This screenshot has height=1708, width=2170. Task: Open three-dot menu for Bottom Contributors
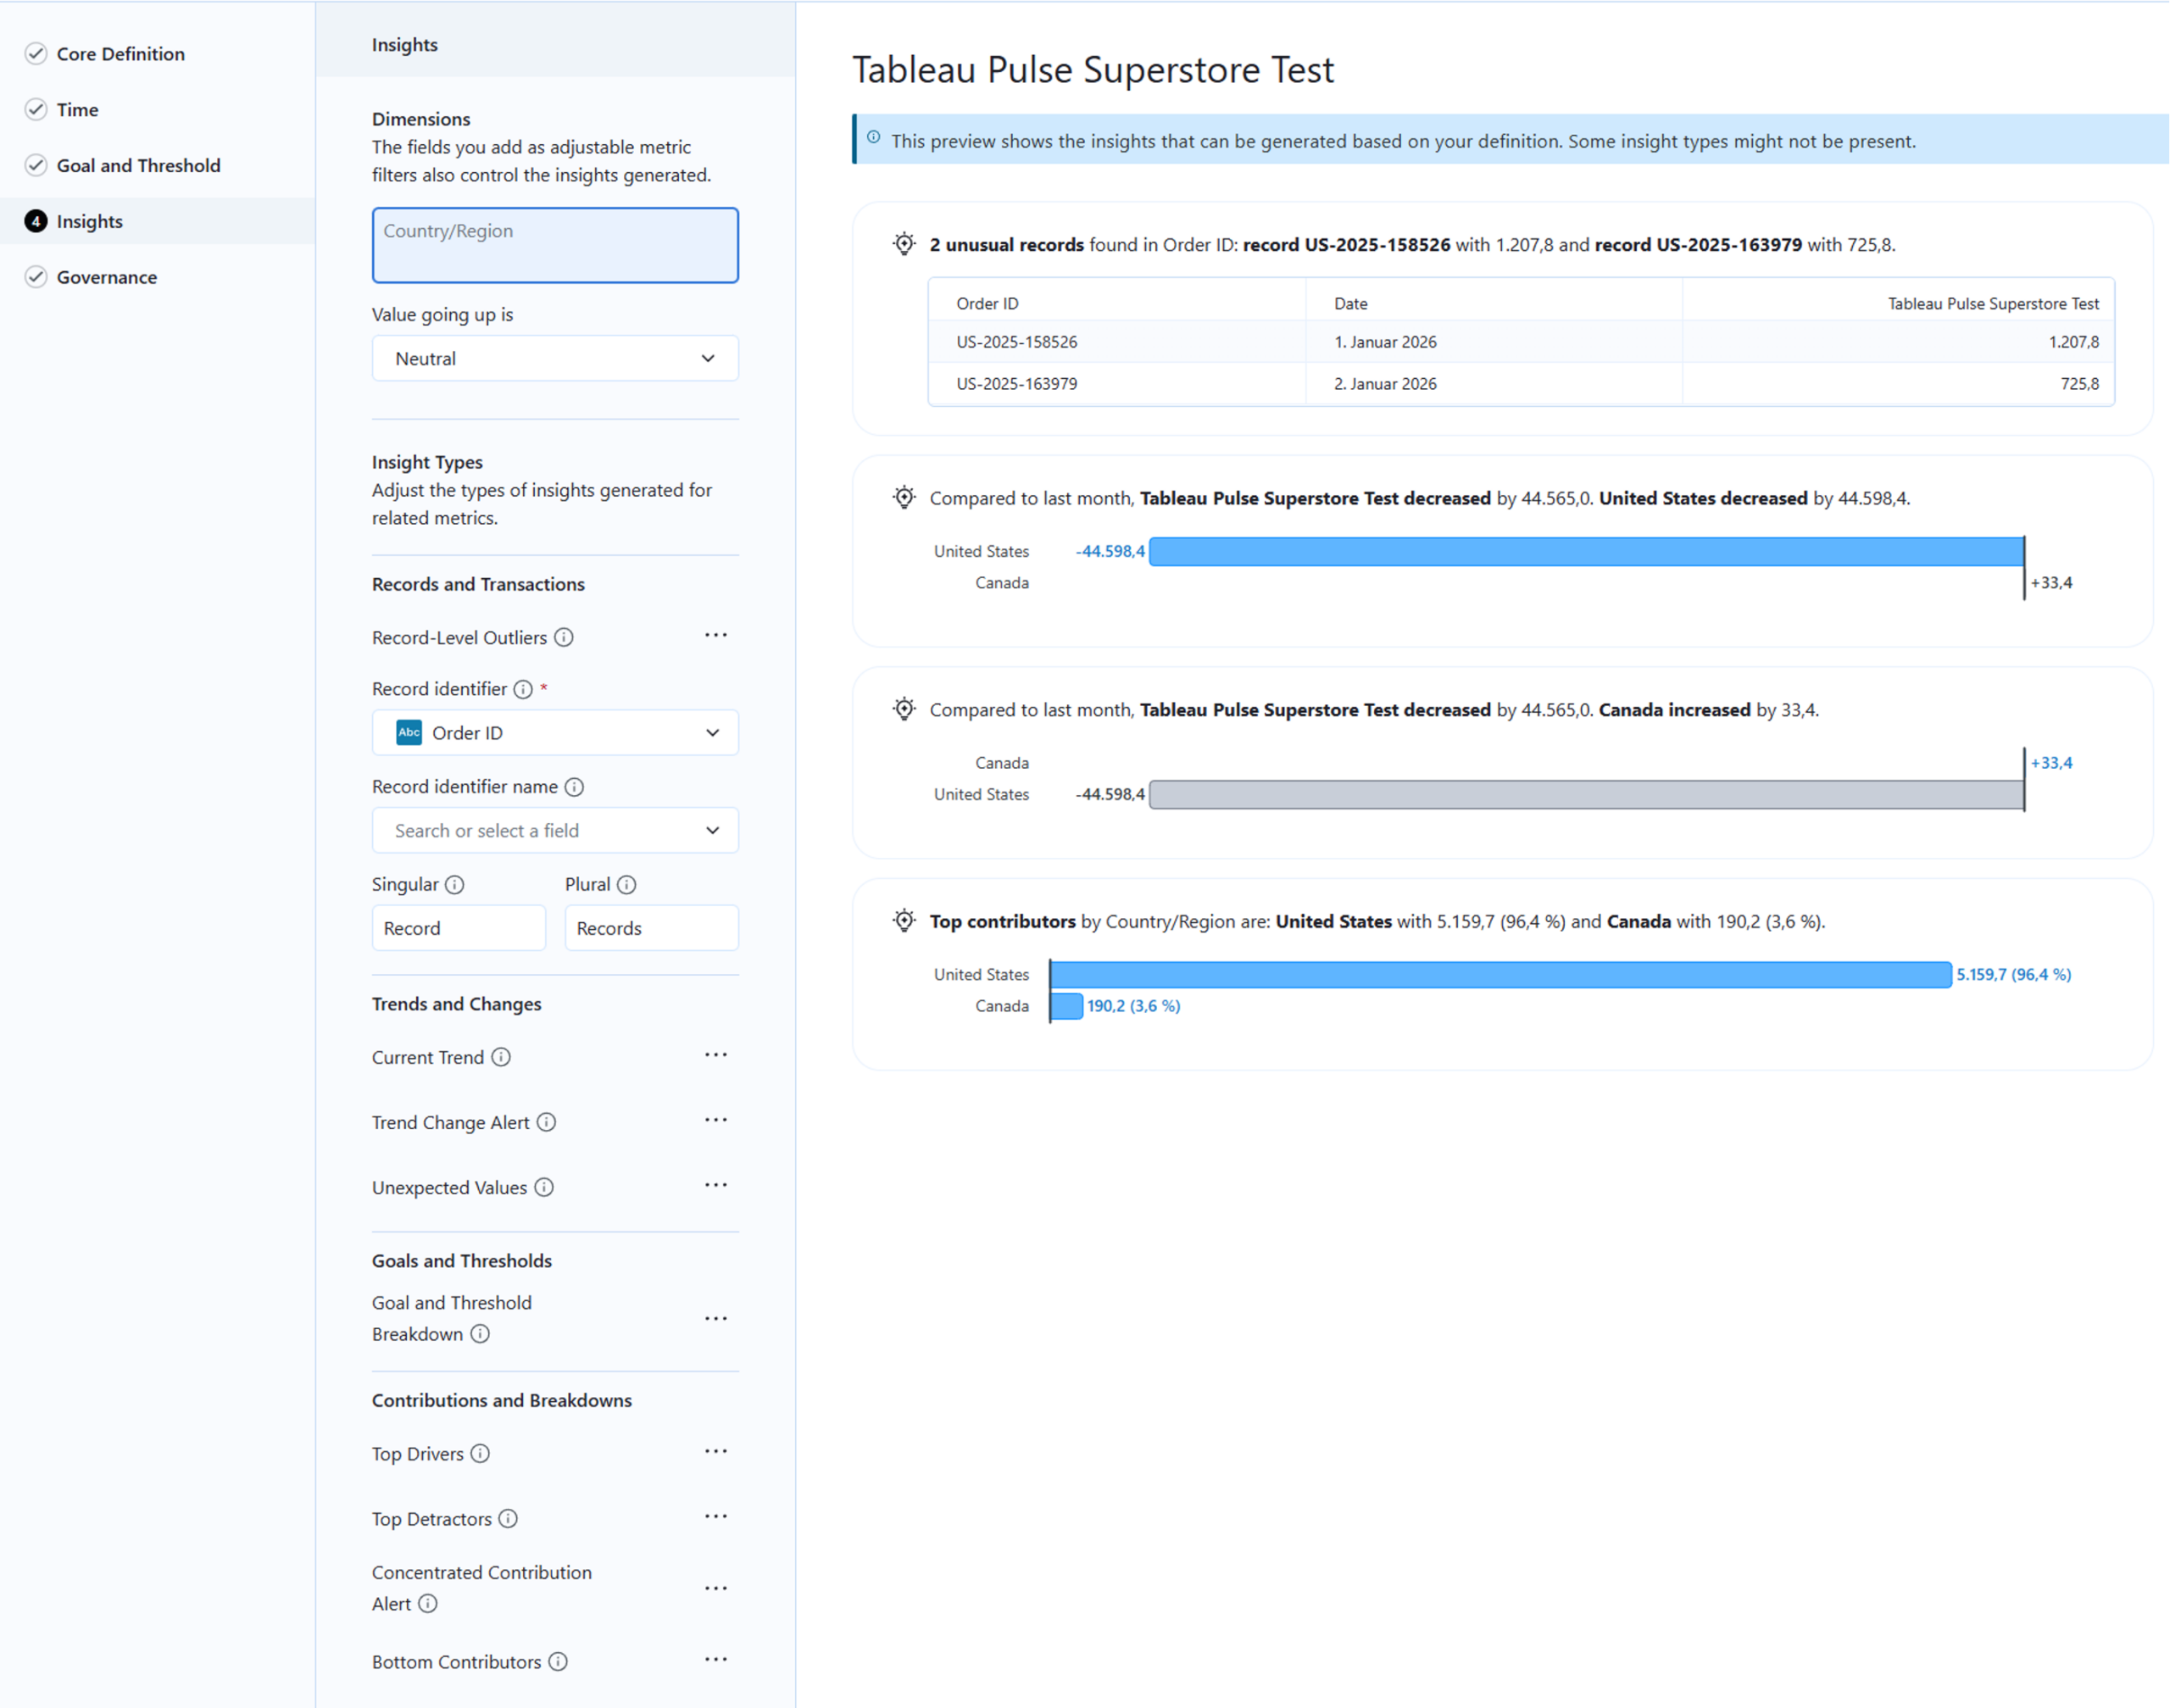[x=715, y=1659]
